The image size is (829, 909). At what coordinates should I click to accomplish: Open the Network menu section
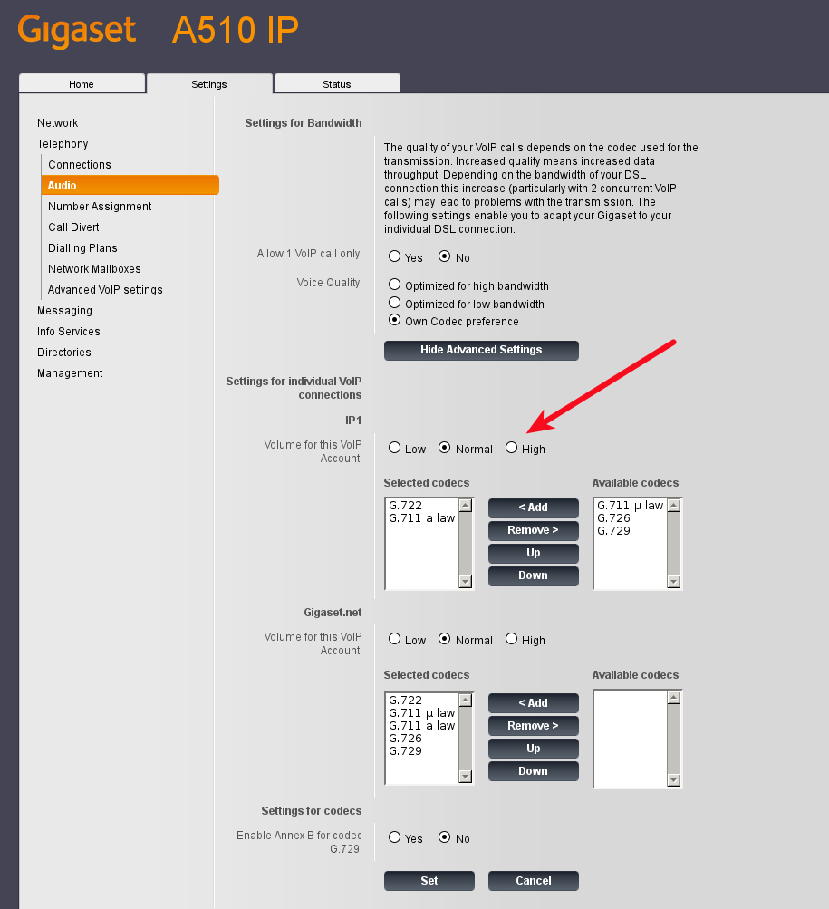pyautogui.click(x=57, y=123)
